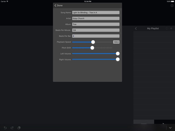
Task: Edit the Beats Per Minute field
Action: pyautogui.click(x=96, y=30)
